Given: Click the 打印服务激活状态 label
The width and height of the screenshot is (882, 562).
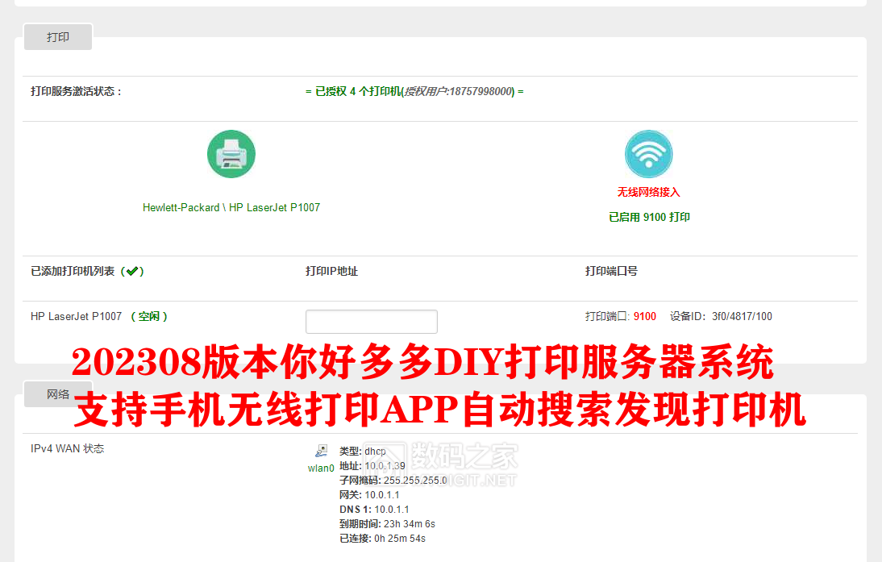Looking at the screenshot, I should tap(76, 92).
